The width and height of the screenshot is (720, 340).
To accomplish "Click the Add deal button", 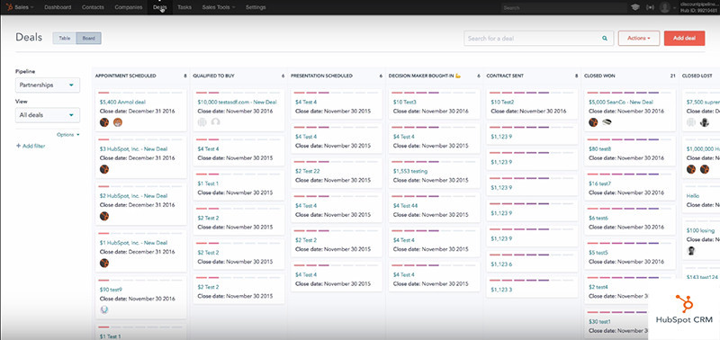I will 684,39.
